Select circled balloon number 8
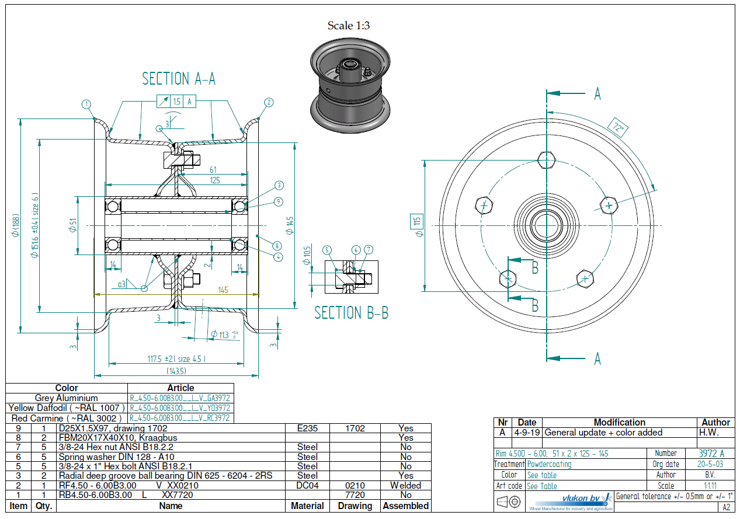This screenshot has width=740, height=519. [x=276, y=246]
